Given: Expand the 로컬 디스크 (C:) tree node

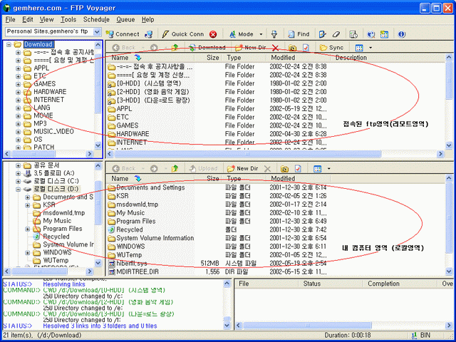Looking at the screenshot, I should pyautogui.click(x=19, y=182).
